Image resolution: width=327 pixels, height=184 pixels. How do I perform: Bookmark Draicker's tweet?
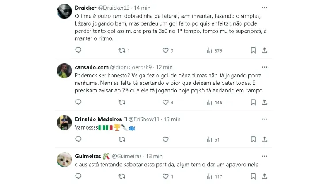253,50
